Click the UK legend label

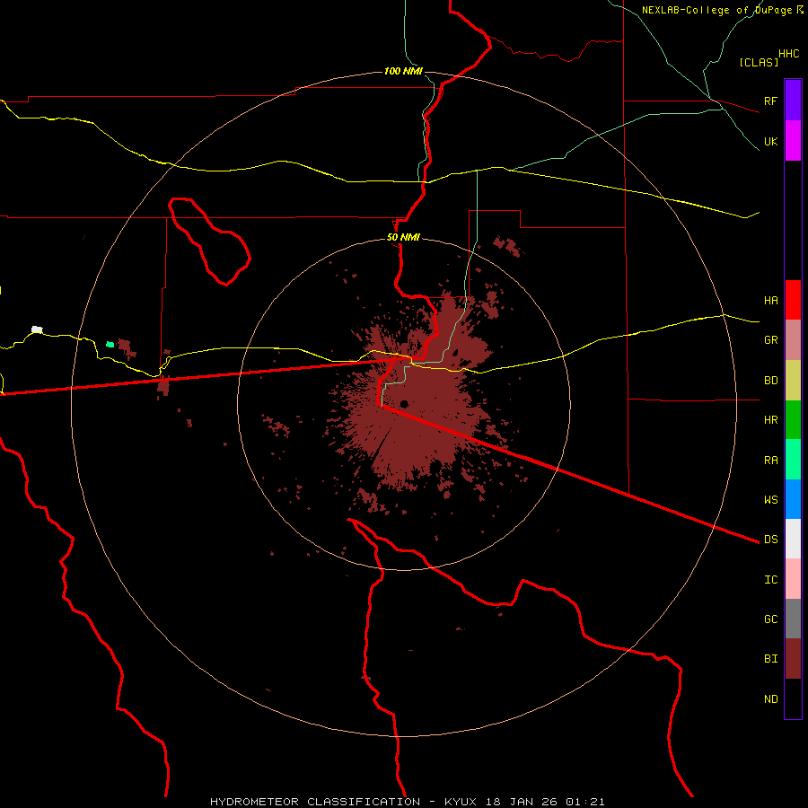(x=771, y=141)
